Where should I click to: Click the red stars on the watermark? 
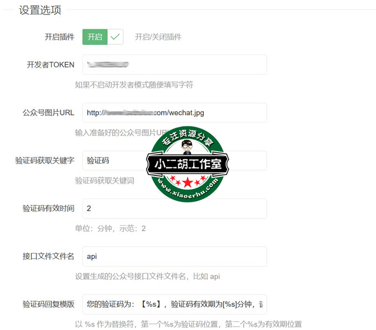(188, 181)
